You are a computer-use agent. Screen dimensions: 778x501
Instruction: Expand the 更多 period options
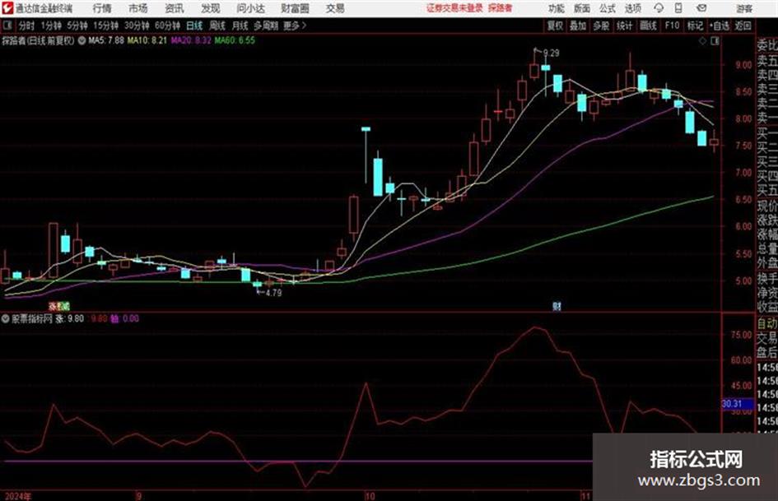coord(296,26)
